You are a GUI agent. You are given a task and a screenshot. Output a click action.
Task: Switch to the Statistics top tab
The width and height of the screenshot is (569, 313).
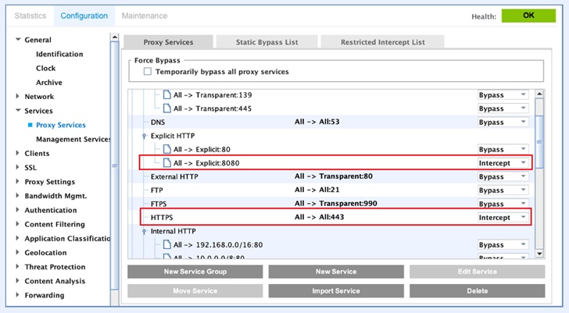point(30,16)
